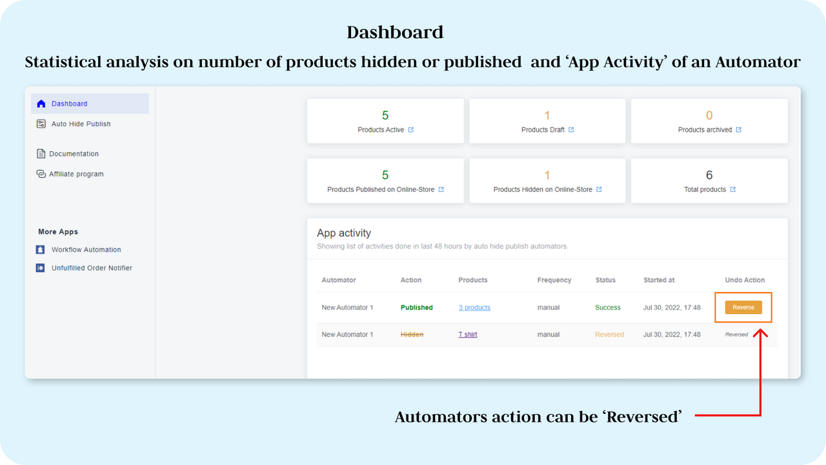Select Affiliate program in the sidebar
This screenshot has height=465, width=826.
(76, 174)
